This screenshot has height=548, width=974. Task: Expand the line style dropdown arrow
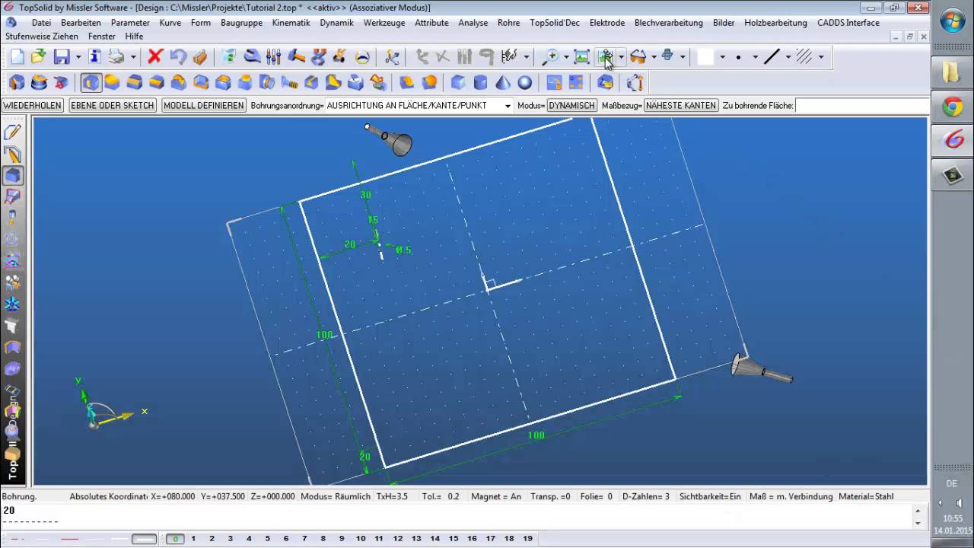click(788, 57)
